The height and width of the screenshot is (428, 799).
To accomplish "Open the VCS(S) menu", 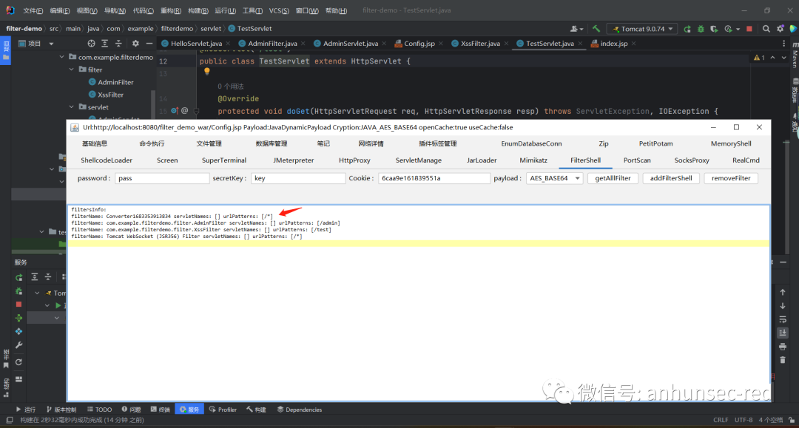I will (x=279, y=10).
